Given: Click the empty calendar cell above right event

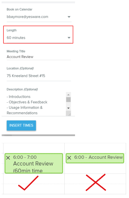Looking at the screenshot, I should tap(95, 148).
